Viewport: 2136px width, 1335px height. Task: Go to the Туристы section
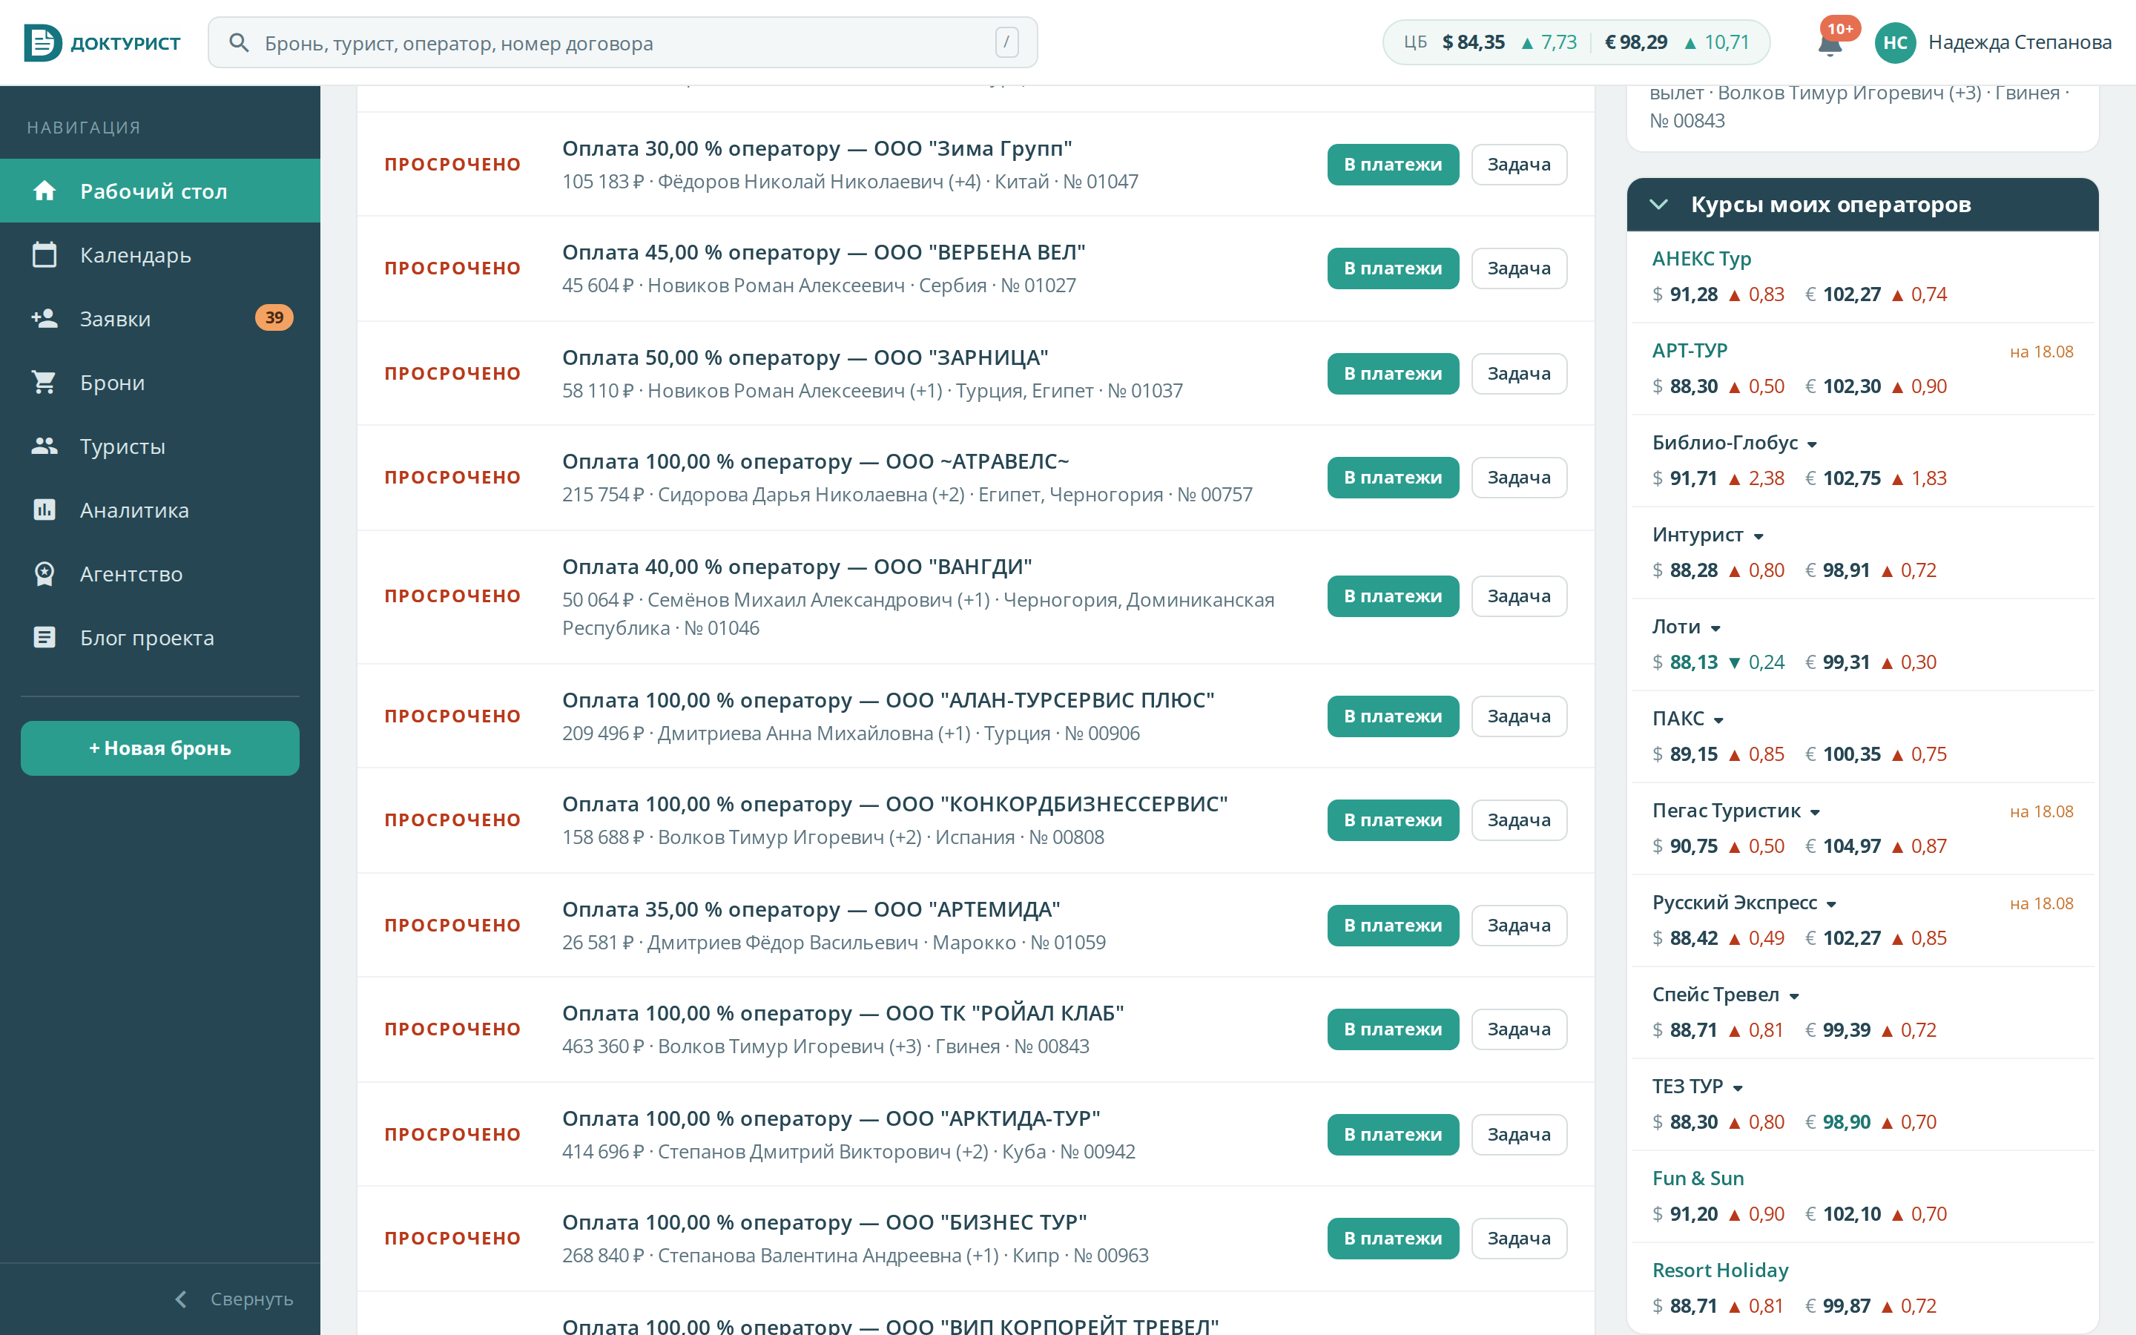(159, 446)
